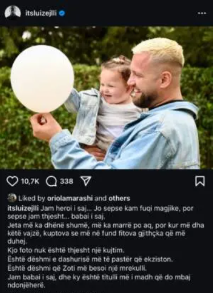The height and width of the screenshot is (293, 213).
Task: Open the 338 comments count
Action: point(67,181)
